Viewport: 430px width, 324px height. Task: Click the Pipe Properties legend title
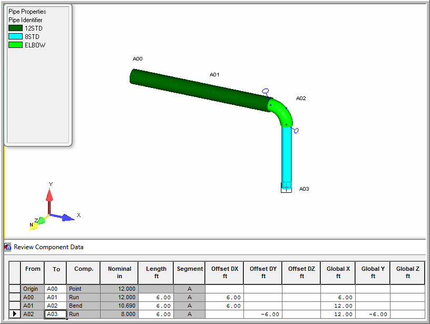27,12
